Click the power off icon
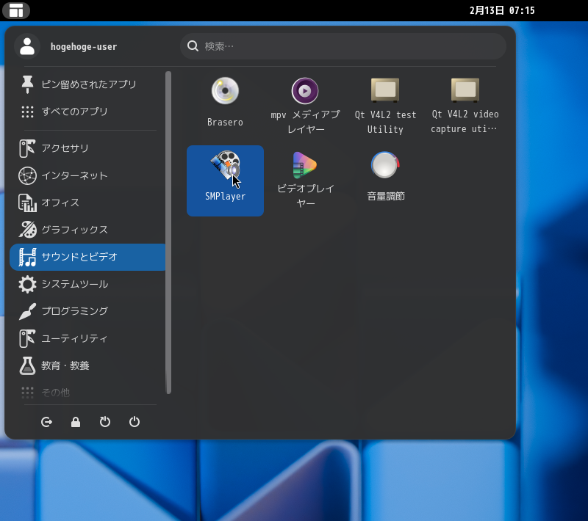This screenshot has width=588, height=521. pyautogui.click(x=135, y=422)
